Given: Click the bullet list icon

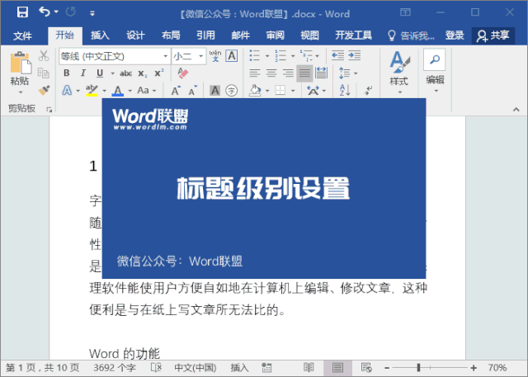Looking at the screenshot, I should (x=255, y=55).
